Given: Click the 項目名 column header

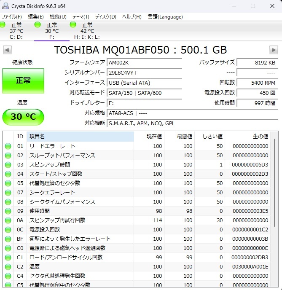Looking at the screenshot, I should pyautogui.click(x=80, y=137).
